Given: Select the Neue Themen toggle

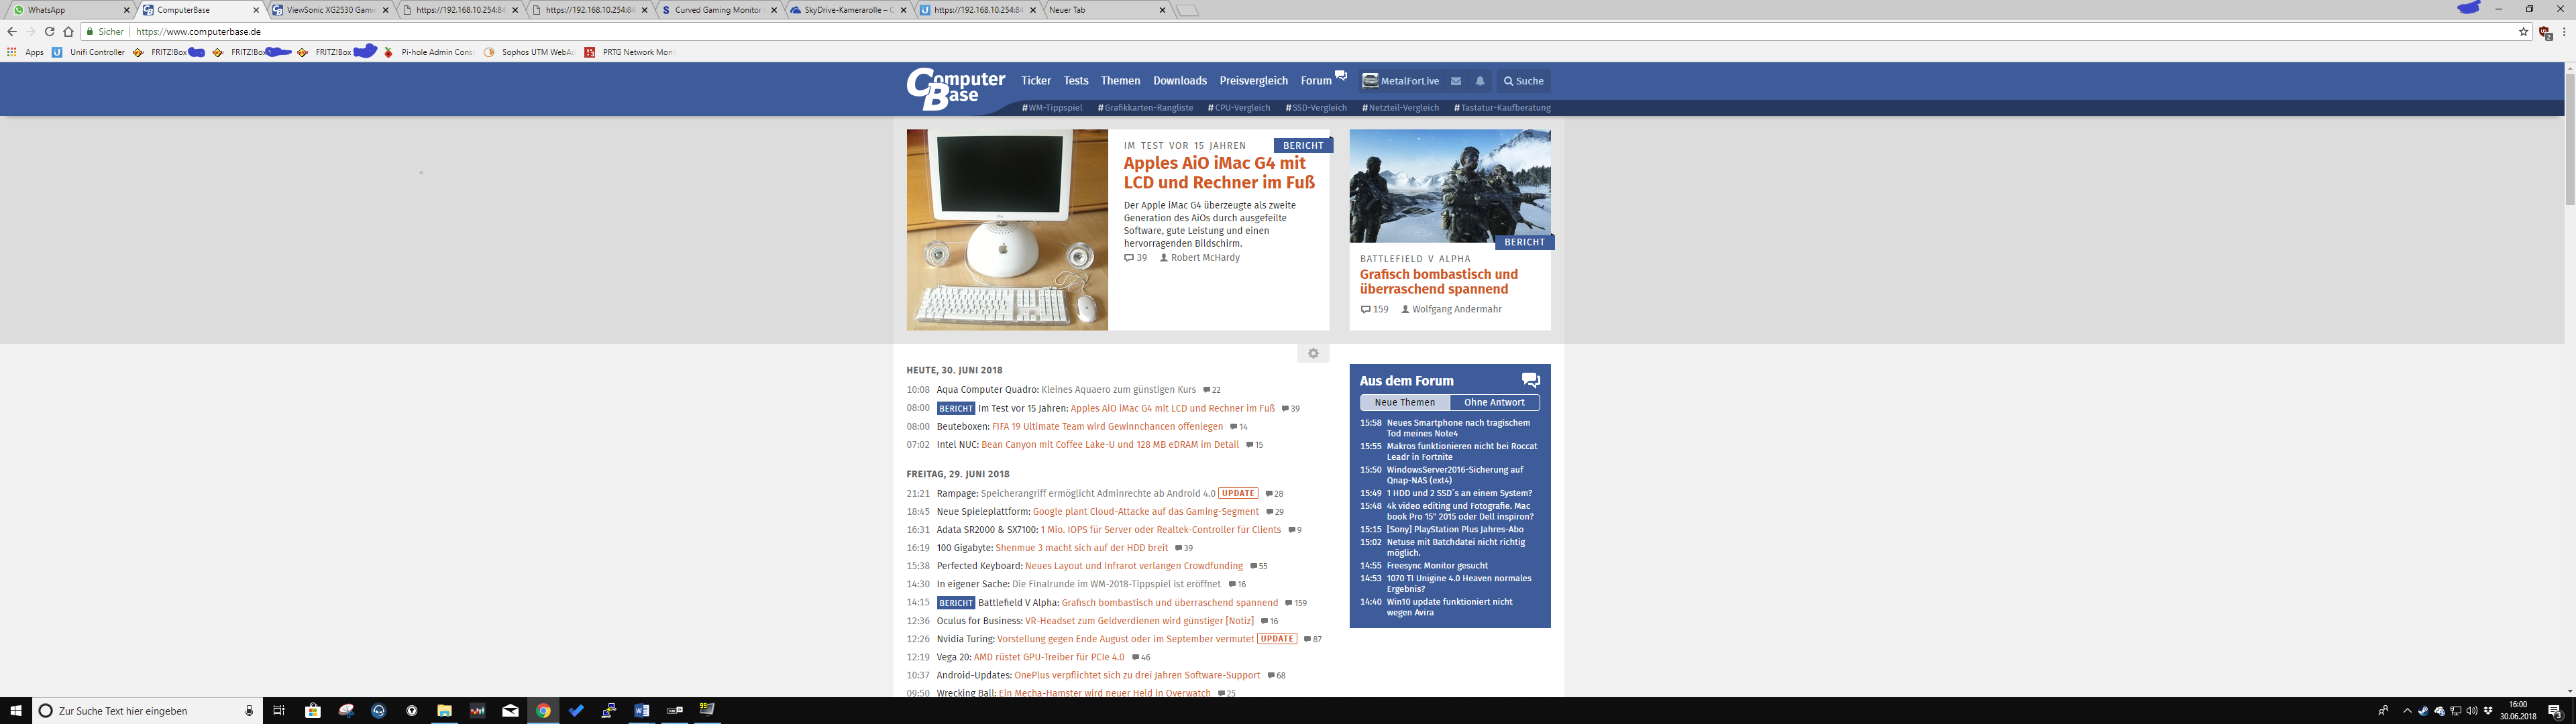Looking at the screenshot, I should click(1404, 402).
